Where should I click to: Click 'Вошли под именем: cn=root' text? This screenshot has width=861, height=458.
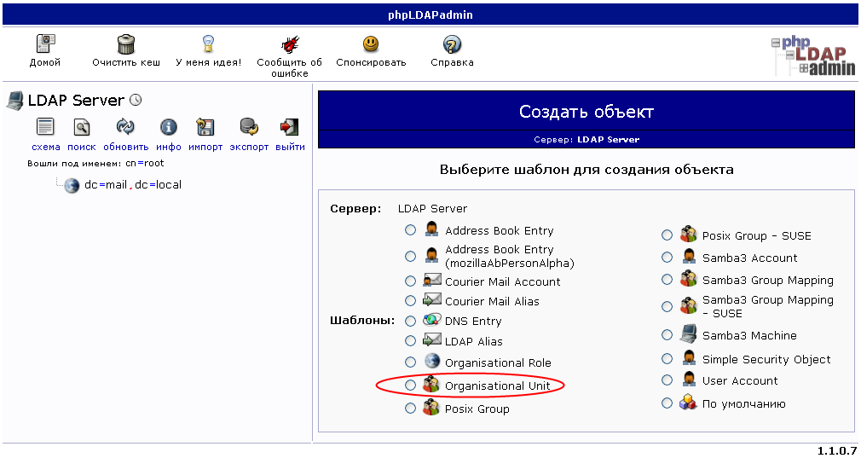coord(95,163)
